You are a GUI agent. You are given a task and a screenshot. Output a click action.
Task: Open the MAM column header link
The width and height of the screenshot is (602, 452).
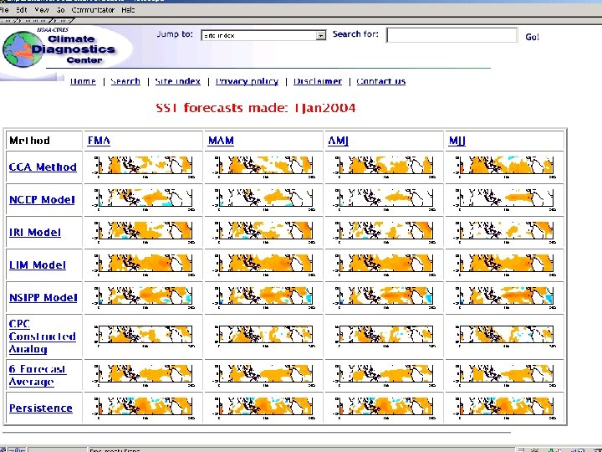pyautogui.click(x=221, y=141)
